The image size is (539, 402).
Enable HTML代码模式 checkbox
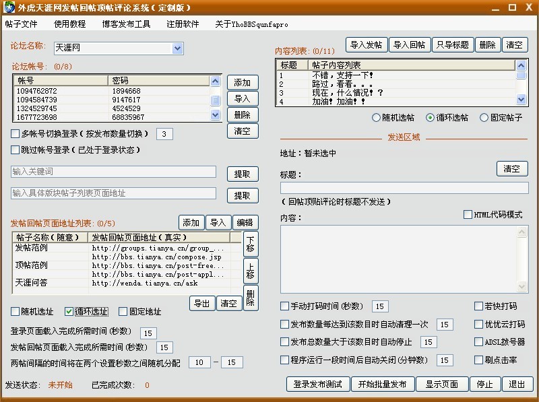[468, 215]
